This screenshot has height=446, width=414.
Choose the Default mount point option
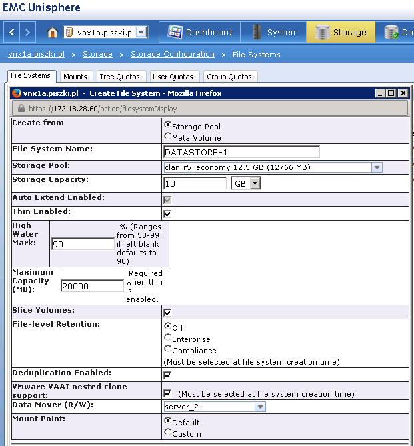tap(167, 421)
